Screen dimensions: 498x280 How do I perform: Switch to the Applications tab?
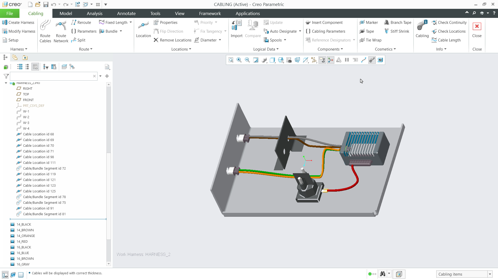click(248, 13)
